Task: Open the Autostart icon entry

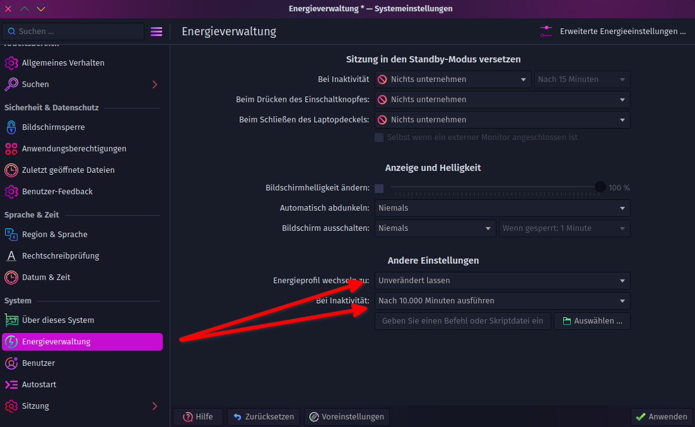Action: 11,385
